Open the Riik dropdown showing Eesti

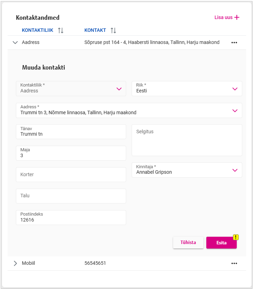point(187,89)
